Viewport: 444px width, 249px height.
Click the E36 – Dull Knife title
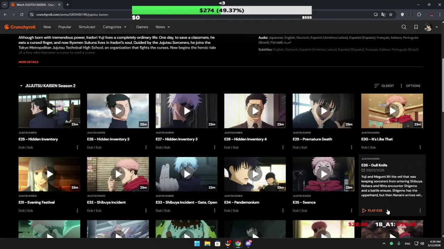374,165
